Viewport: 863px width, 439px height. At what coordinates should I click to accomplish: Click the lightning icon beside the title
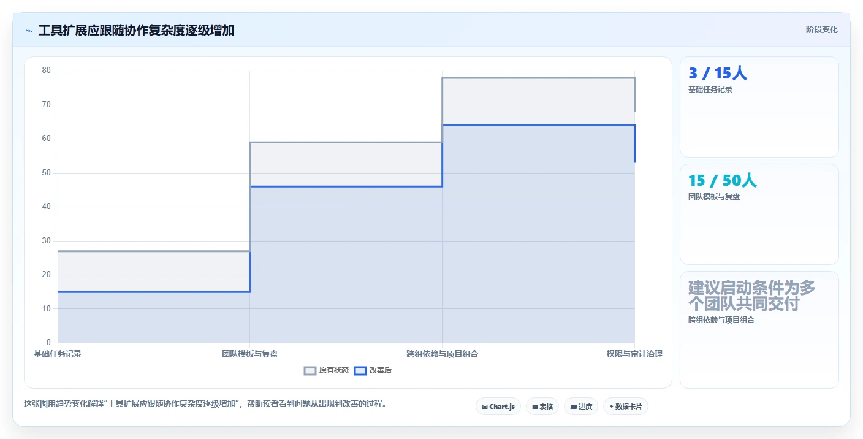(29, 31)
